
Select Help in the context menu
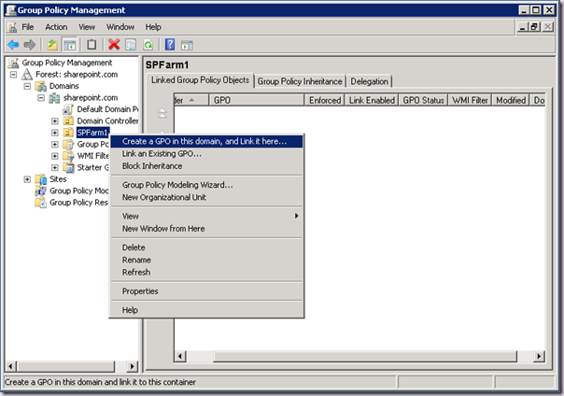(206, 310)
